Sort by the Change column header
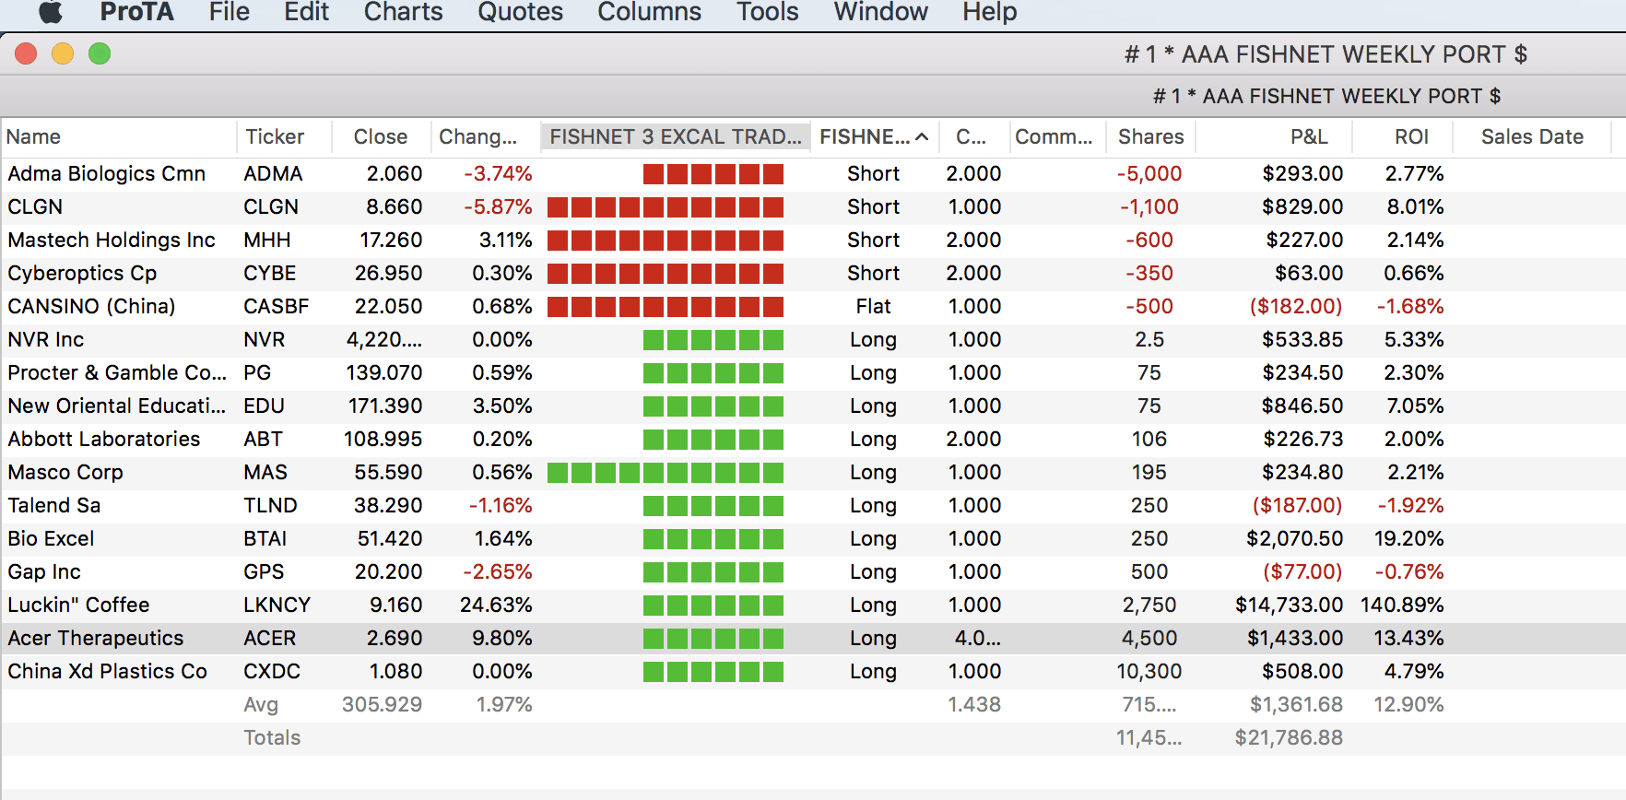 click(x=485, y=136)
